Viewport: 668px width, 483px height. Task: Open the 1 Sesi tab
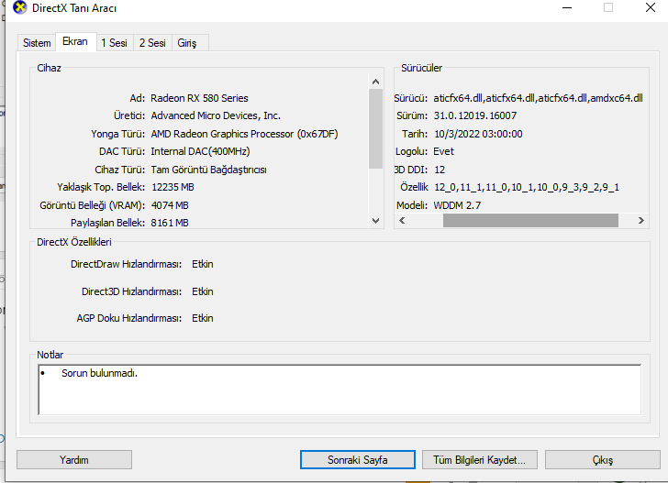(114, 43)
